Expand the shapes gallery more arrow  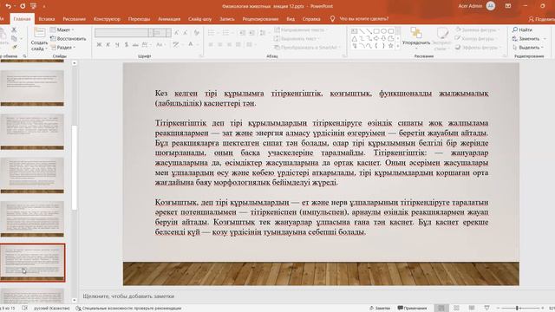[398, 46]
